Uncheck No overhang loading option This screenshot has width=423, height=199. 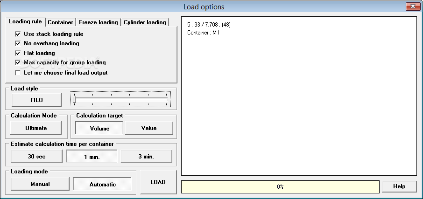pyautogui.click(x=18, y=43)
